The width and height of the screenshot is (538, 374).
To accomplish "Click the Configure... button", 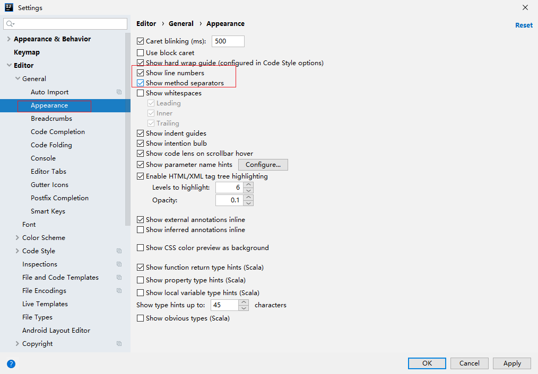I will pyautogui.click(x=263, y=165).
